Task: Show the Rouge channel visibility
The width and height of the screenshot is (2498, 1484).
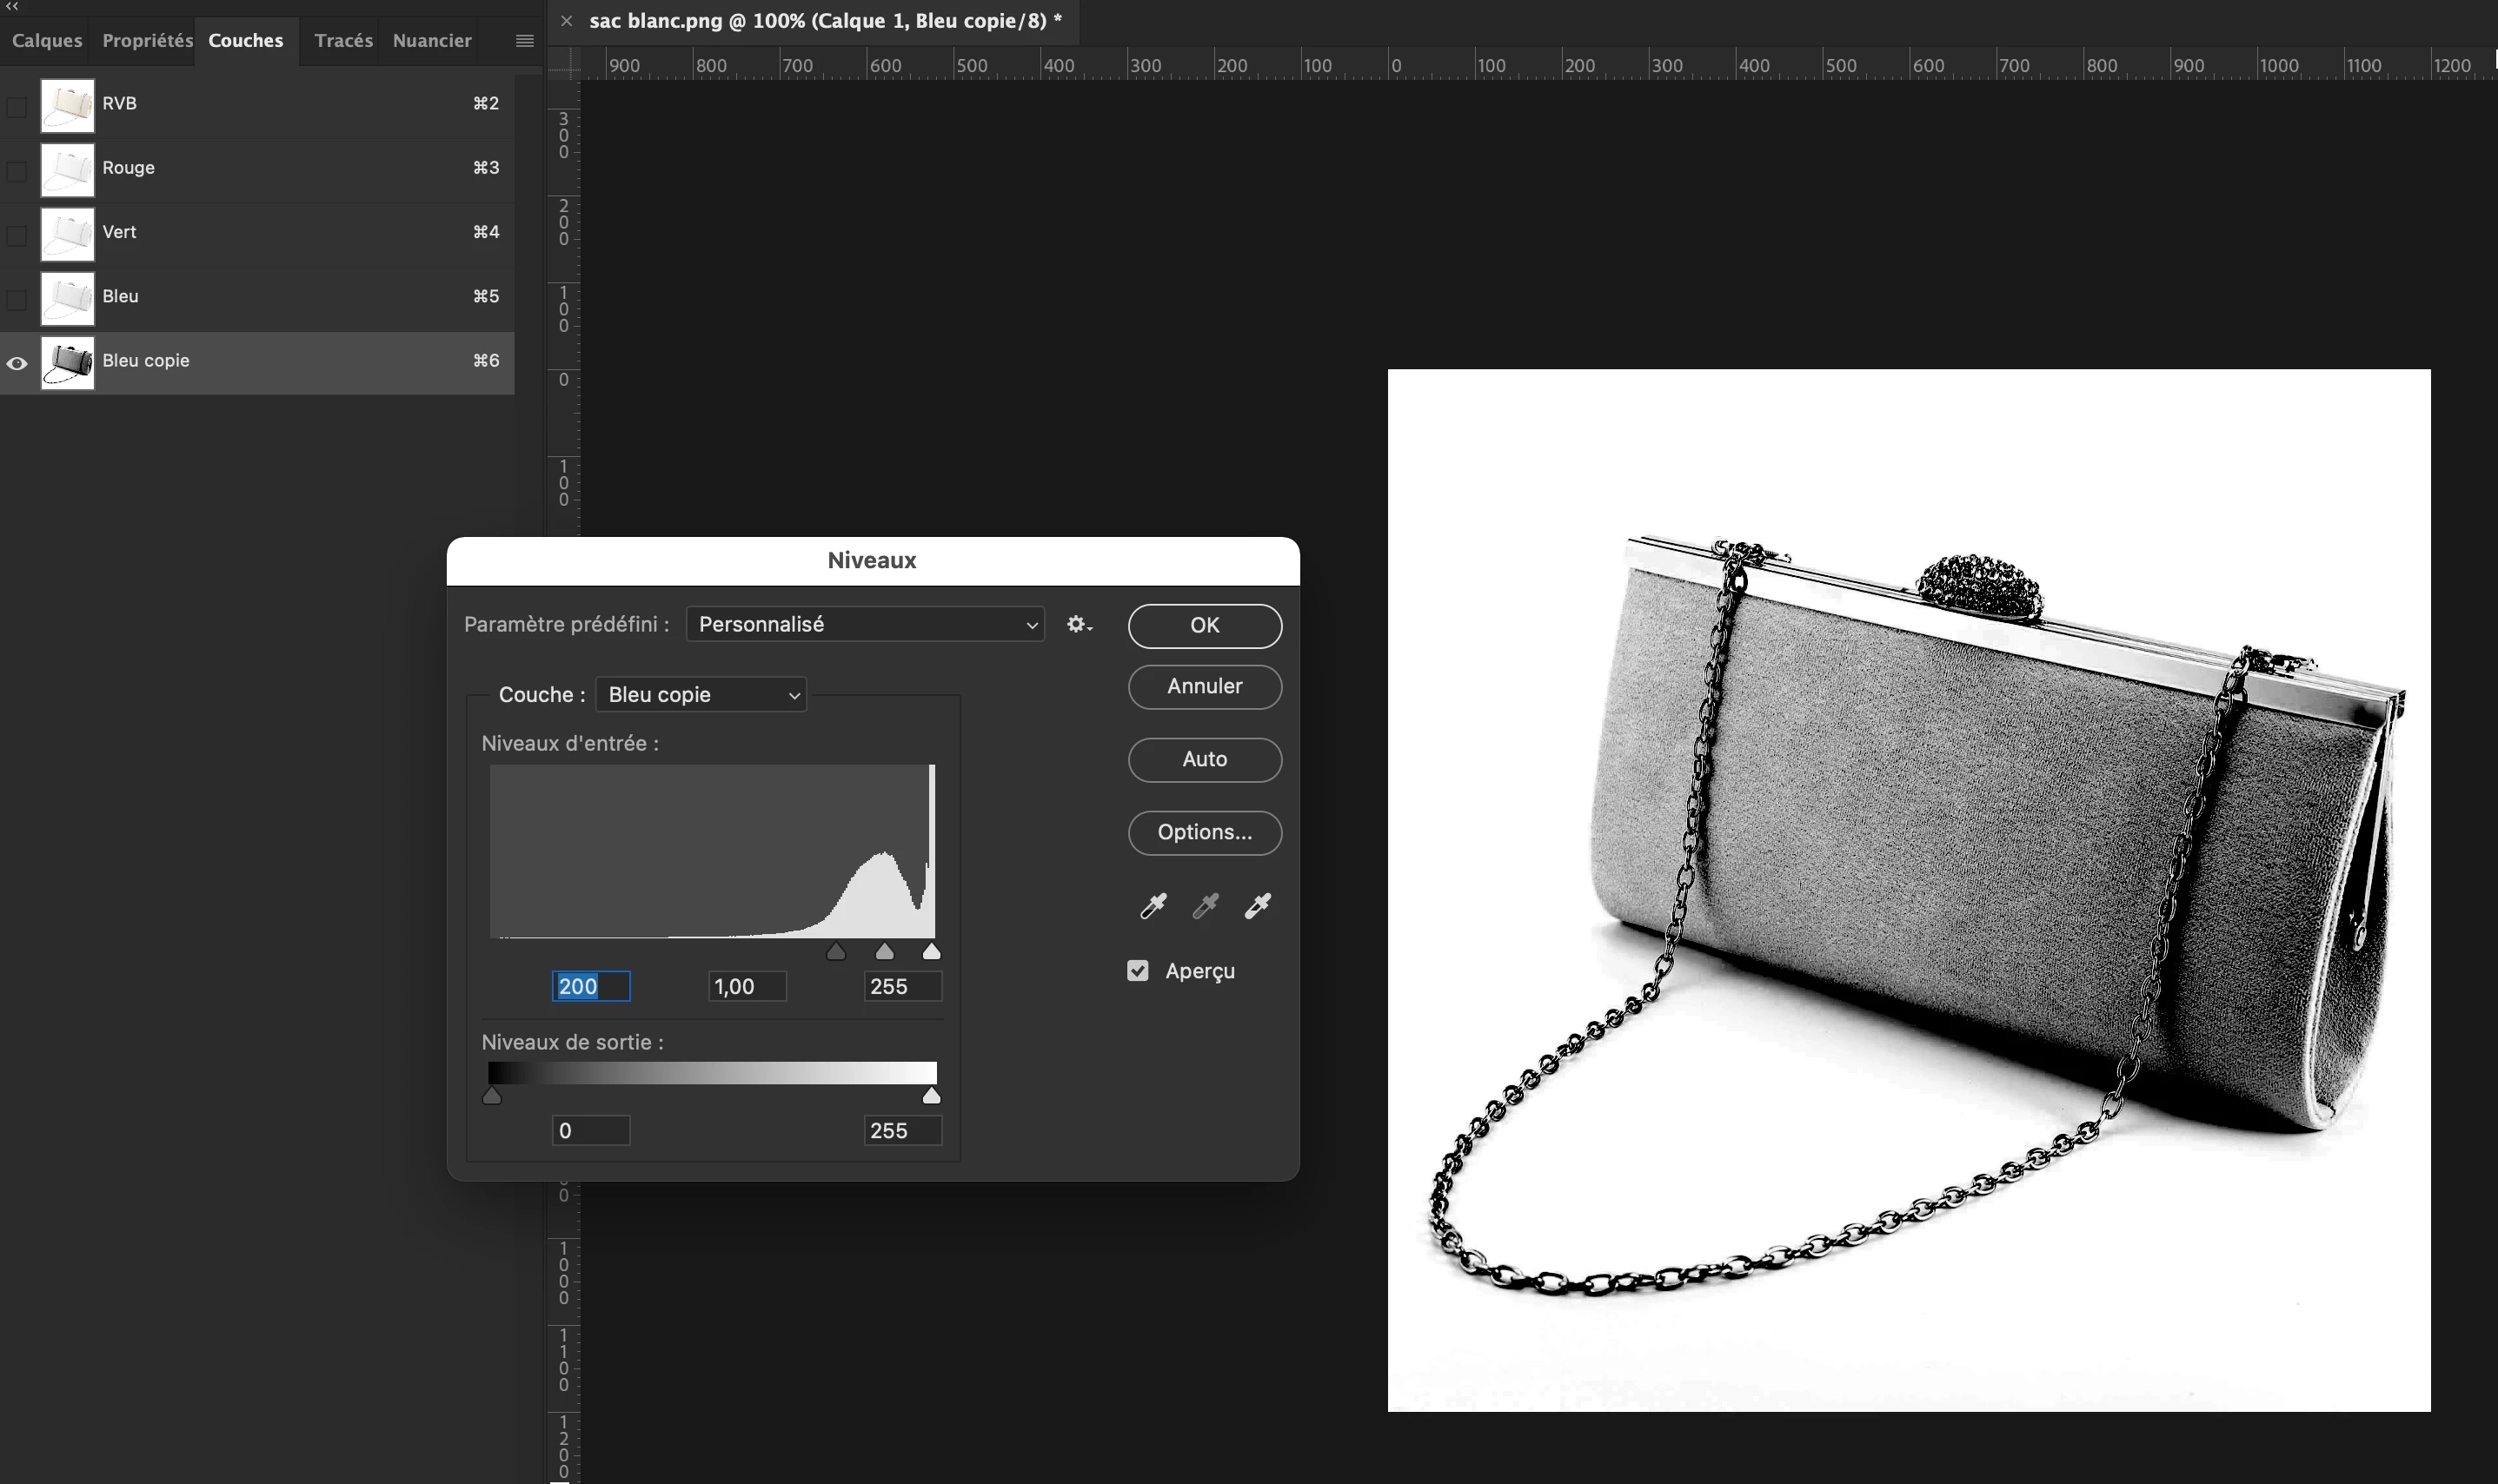Action: coord(17,171)
